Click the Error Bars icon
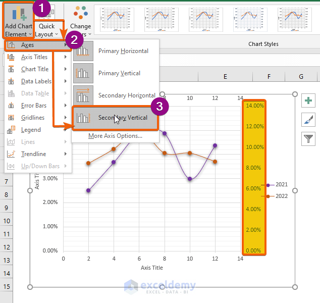Viewport: 320px width, 303px height. click(11, 106)
